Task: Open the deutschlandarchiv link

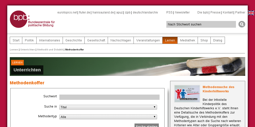Action: click(x=145, y=12)
